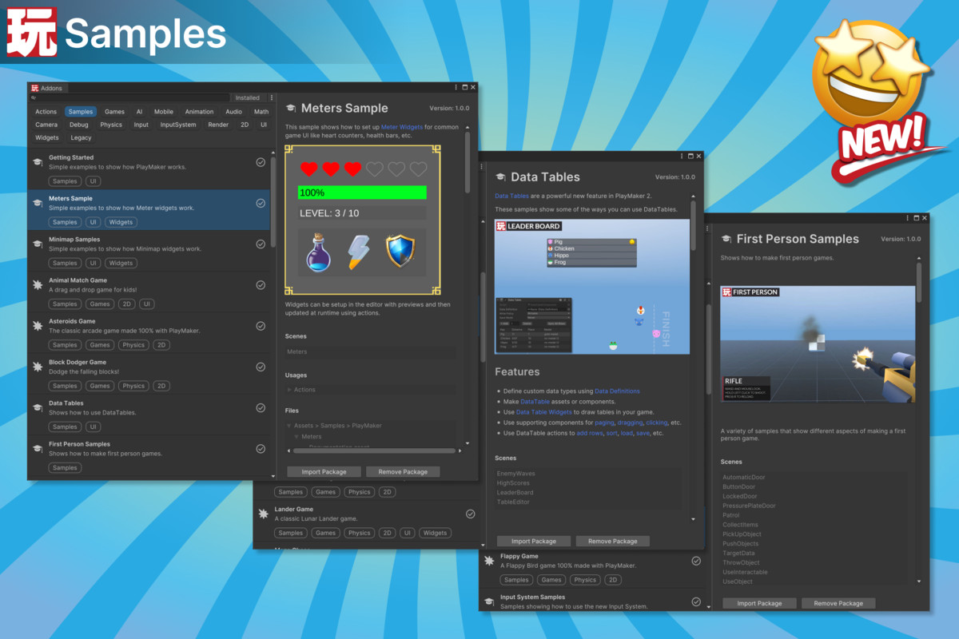
Task: Click Remove Package in Meters Sample panel
Action: click(403, 472)
